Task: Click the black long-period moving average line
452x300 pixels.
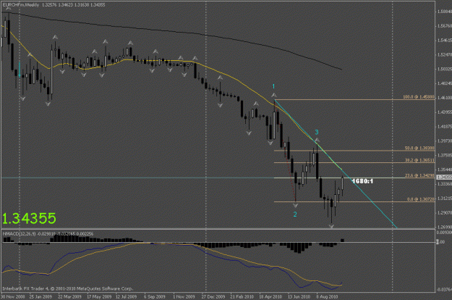Action: tap(173, 31)
